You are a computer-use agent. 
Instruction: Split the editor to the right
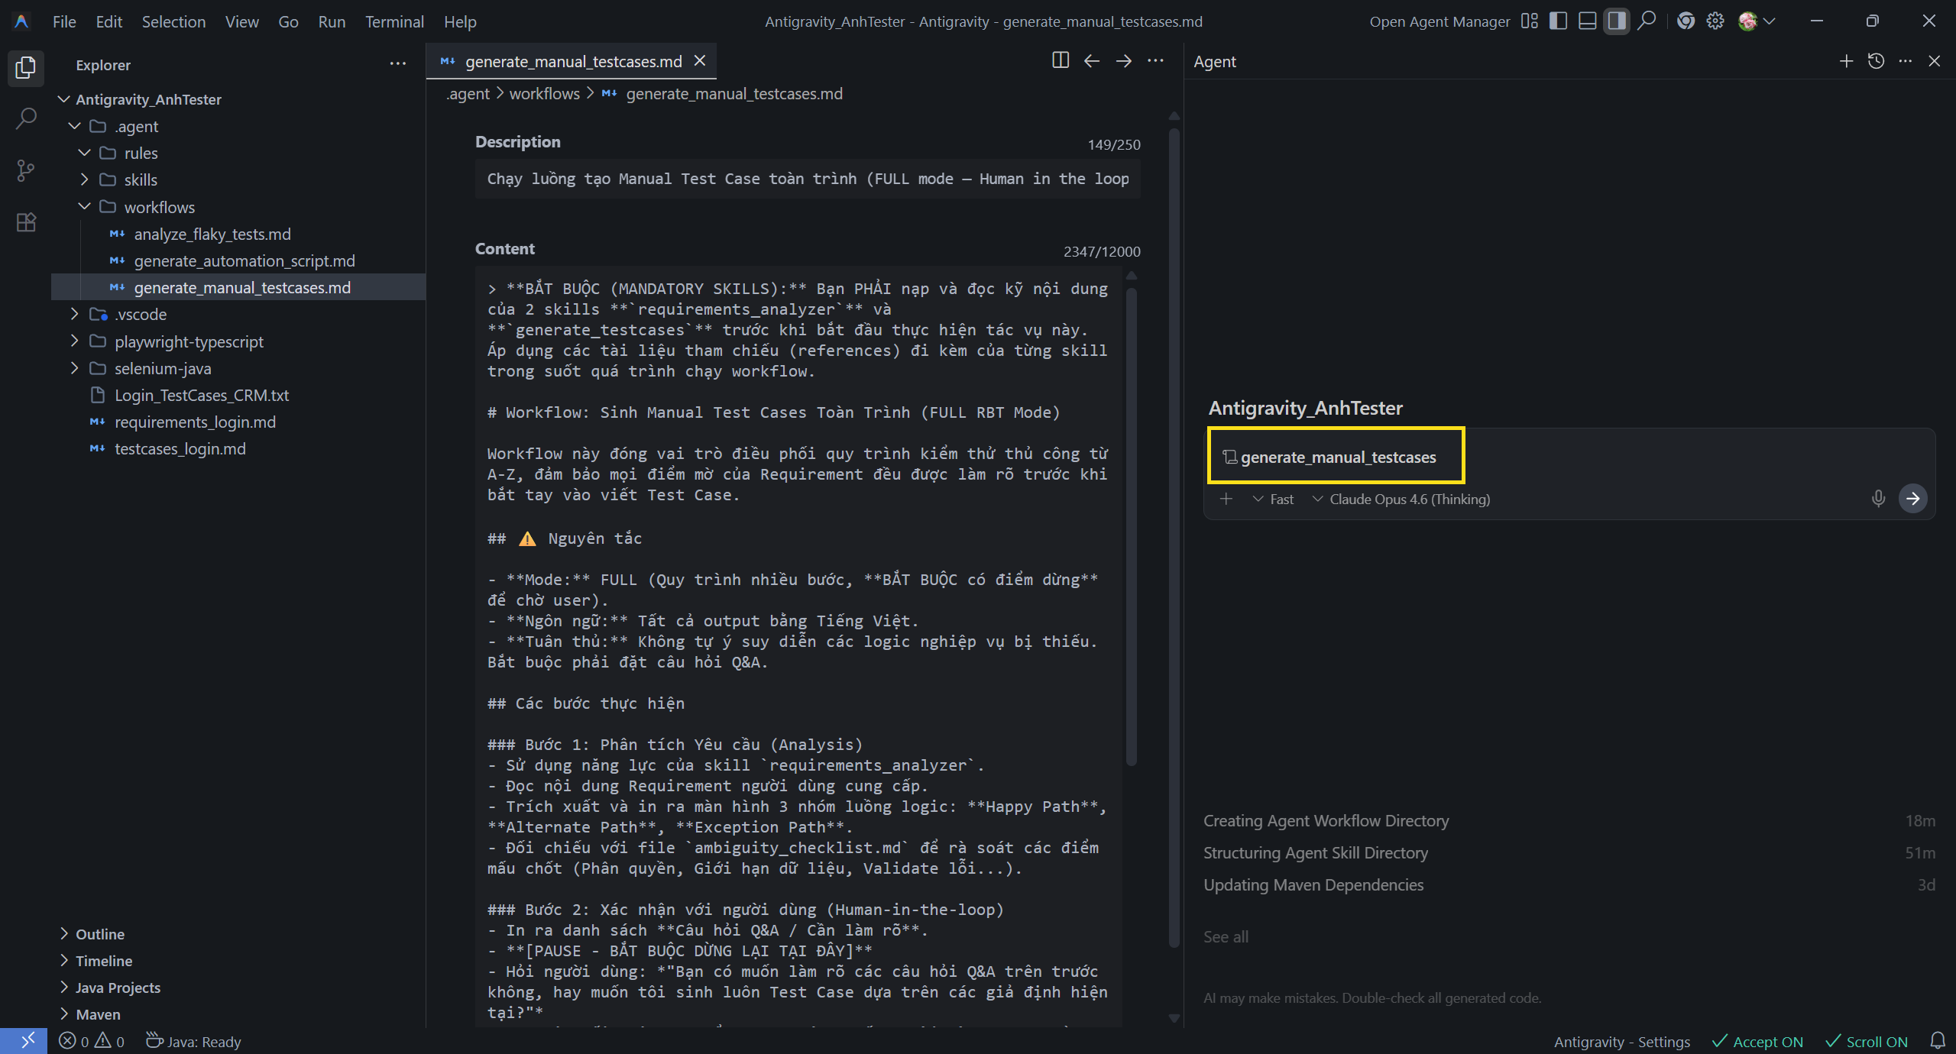coord(1060,61)
